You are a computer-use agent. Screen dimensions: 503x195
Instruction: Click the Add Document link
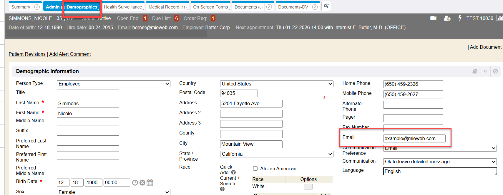point(485,47)
